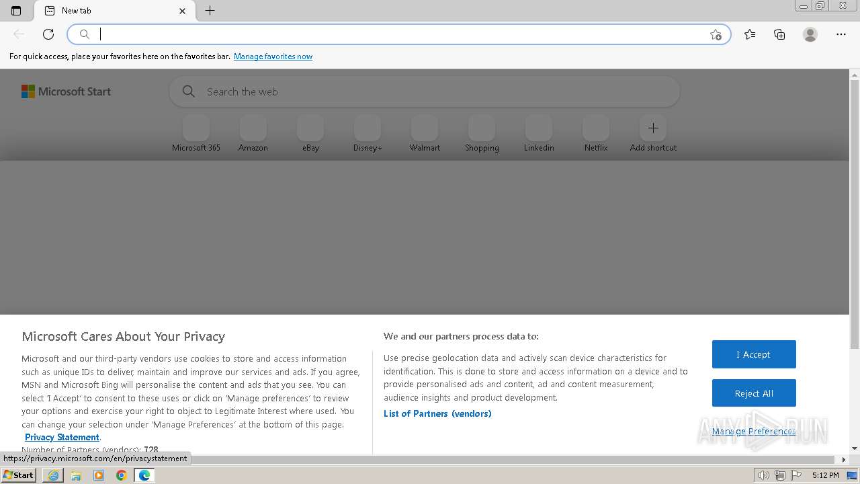
Task: Open the profile avatar menu
Action: [x=810, y=34]
